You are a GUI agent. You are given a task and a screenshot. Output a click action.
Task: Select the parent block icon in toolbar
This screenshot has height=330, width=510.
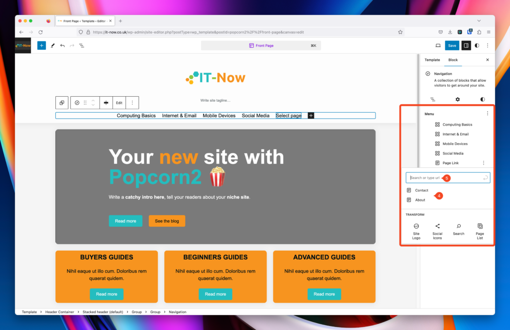click(x=62, y=103)
